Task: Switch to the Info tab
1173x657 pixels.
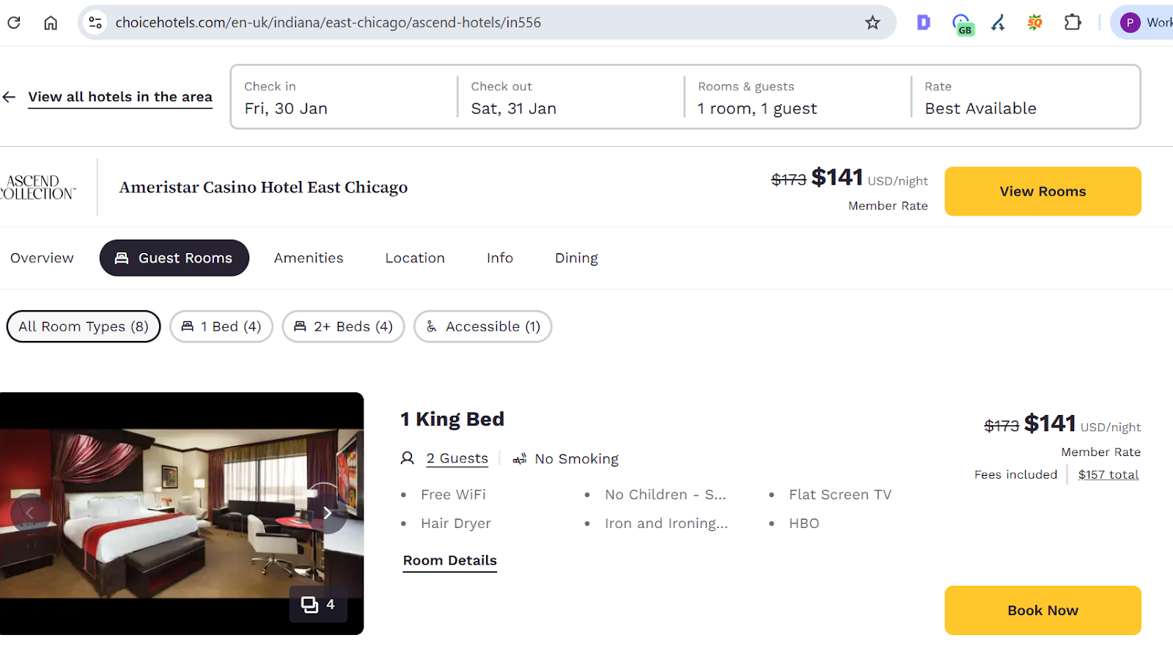Action: (500, 258)
